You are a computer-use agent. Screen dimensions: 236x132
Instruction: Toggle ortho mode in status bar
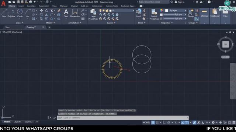pyautogui.click(x=164, y=122)
